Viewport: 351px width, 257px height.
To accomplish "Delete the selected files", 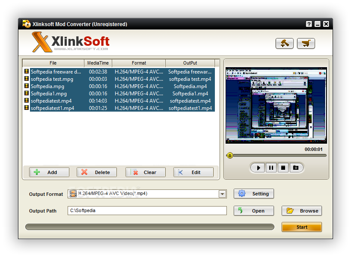I will point(97,172).
